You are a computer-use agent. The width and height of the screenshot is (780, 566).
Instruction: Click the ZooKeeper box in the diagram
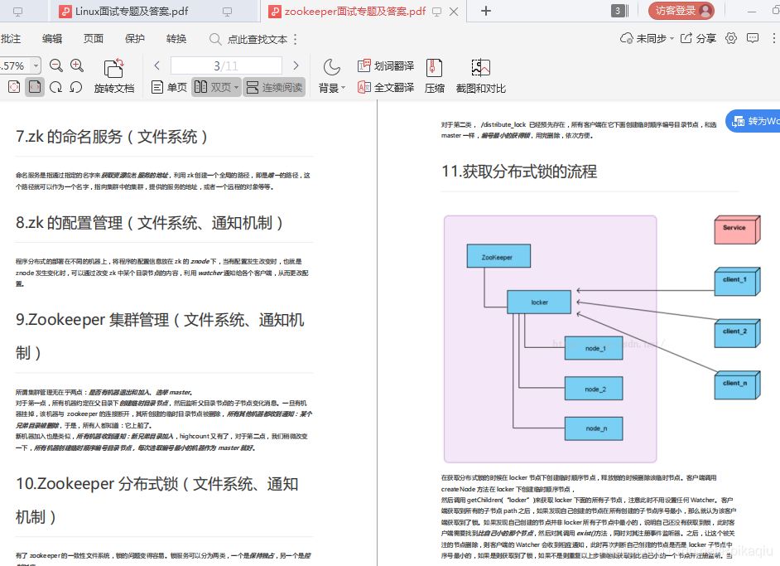tap(498, 256)
